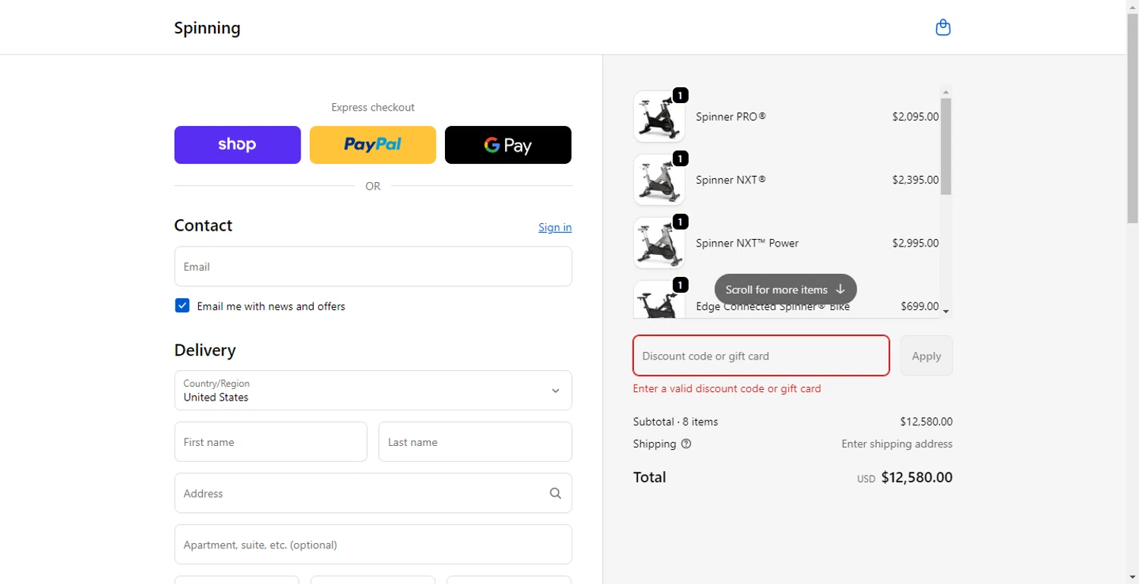Focus the Last name field
This screenshot has height=584, width=1139.
click(x=475, y=441)
